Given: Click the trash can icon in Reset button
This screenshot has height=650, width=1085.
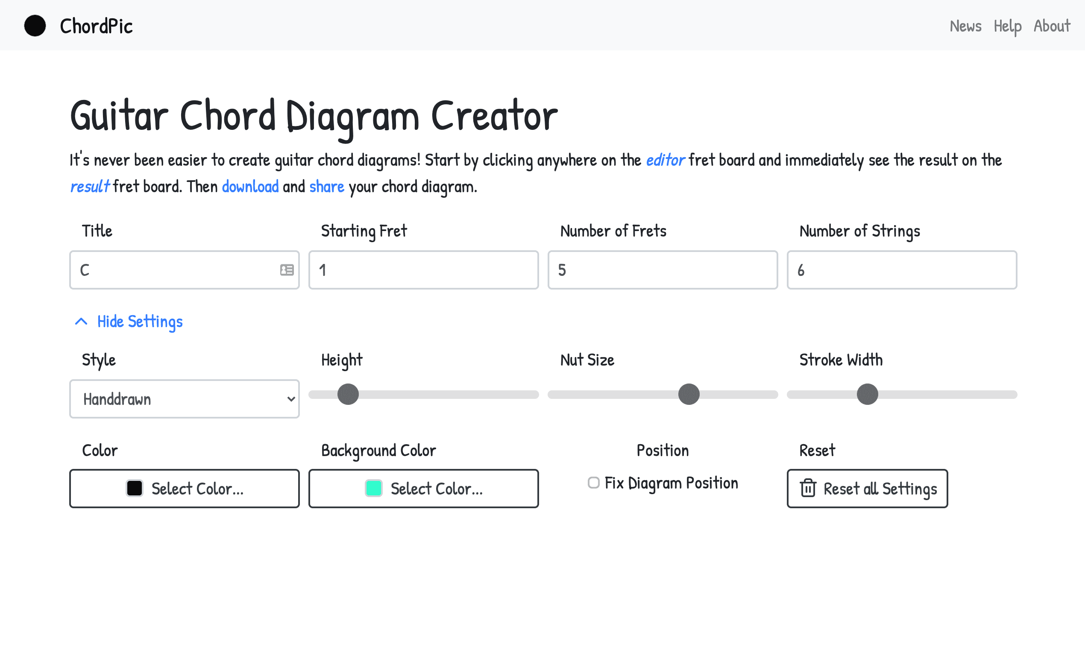Looking at the screenshot, I should tap(808, 489).
